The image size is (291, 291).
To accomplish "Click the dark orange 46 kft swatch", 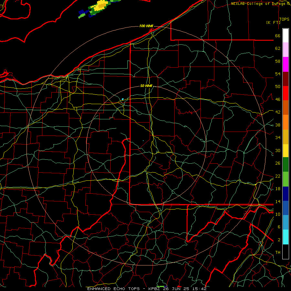I will click(x=286, y=108).
